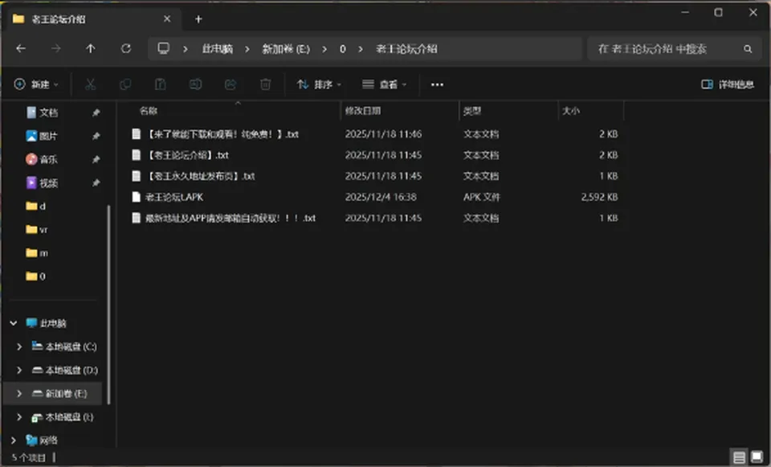This screenshot has height=467, width=771.
Task: Click the Copy icon in the toolbar
Action: tap(125, 84)
